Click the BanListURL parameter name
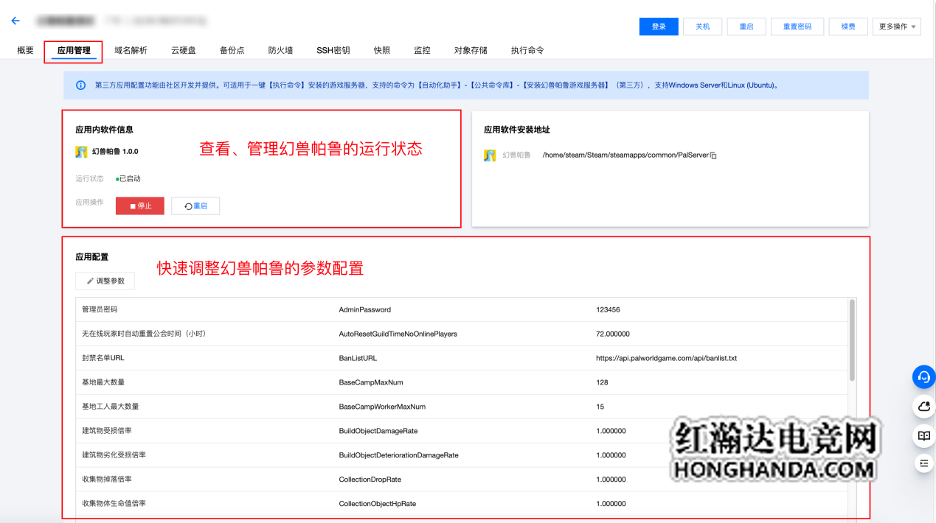Image resolution: width=936 pixels, height=523 pixels. [358, 358]
